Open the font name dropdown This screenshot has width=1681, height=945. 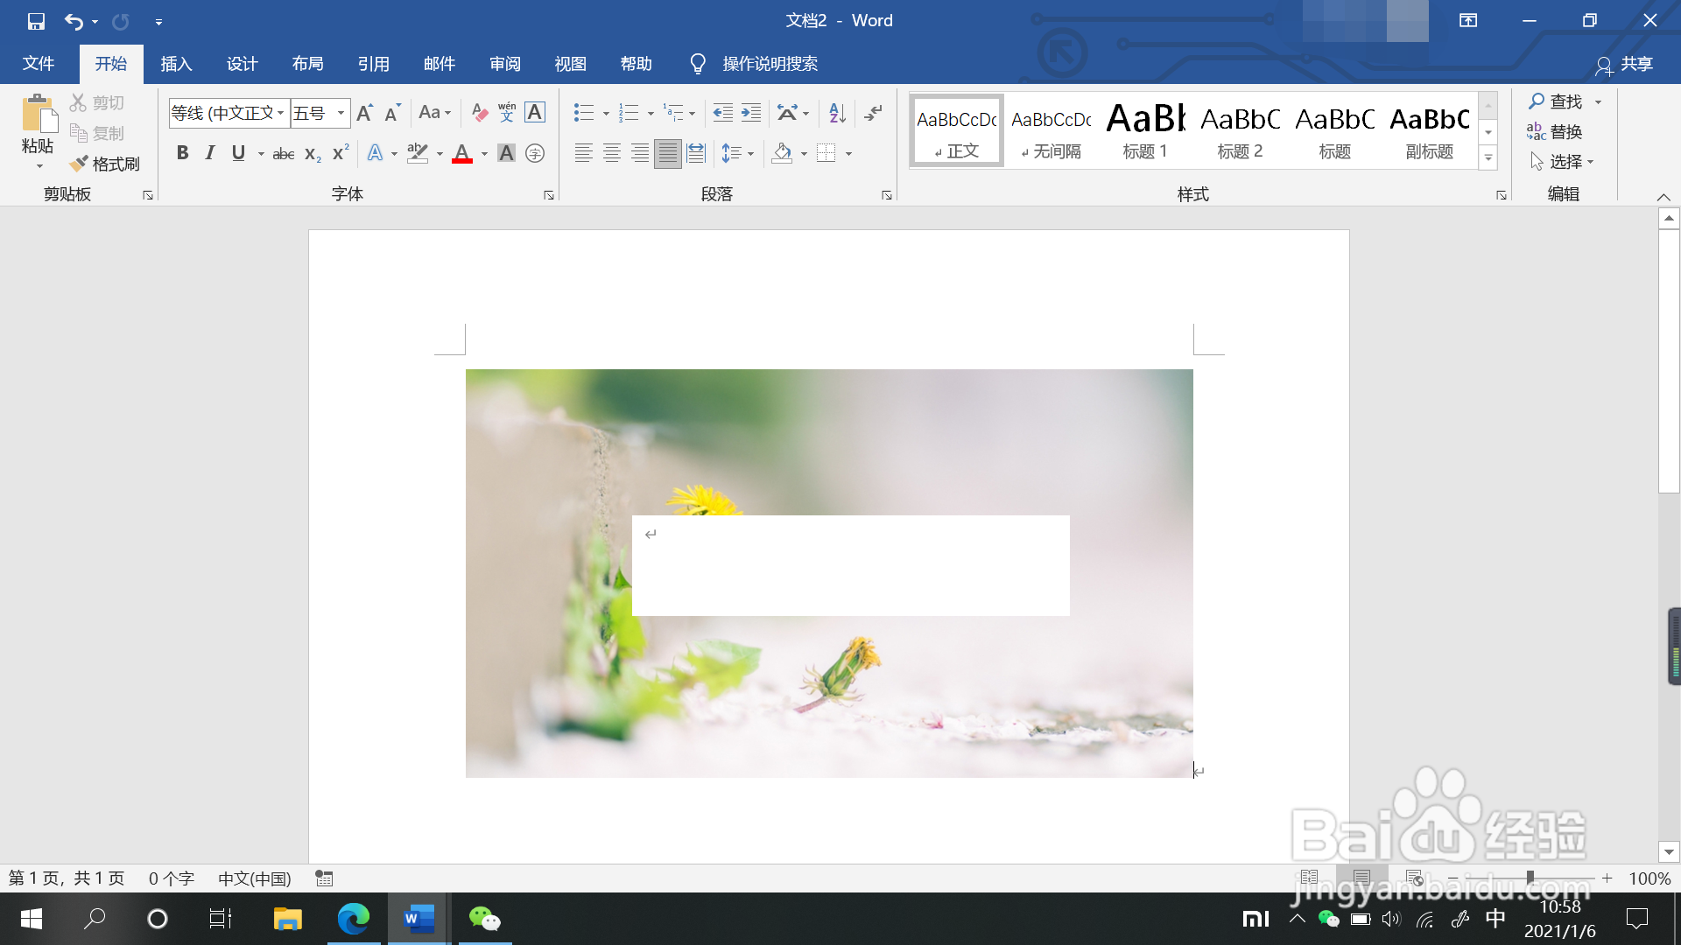tap(280, 113)
